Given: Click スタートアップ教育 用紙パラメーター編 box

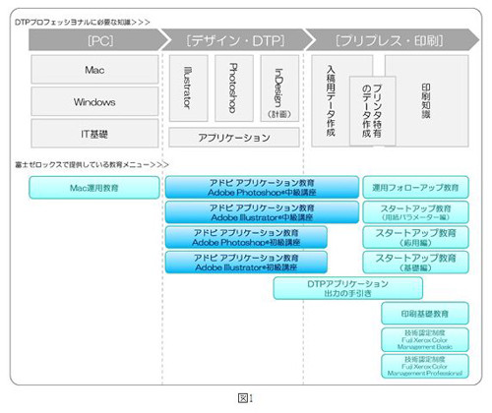Looking at the screenshot, I should tap(415, 212).
